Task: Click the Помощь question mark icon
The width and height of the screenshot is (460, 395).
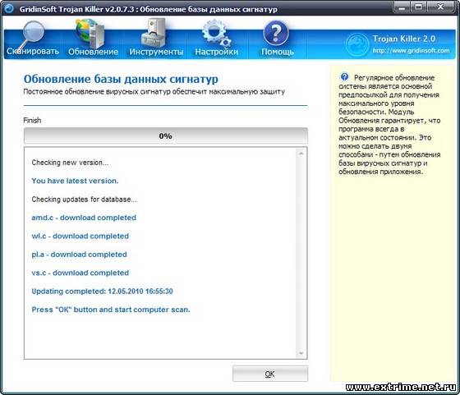Action: (276, 33)
